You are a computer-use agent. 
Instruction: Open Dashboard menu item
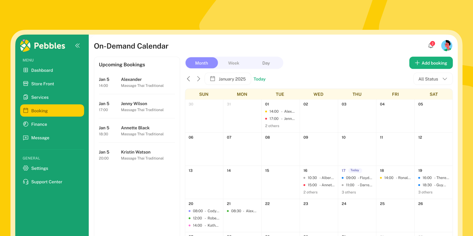(x=52, y=70)
